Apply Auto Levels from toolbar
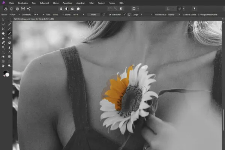This screenshot has width=225, height=150. coord(61,9)
